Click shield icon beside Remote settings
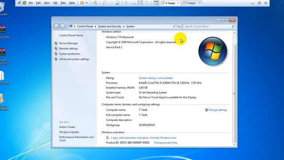The height and width of the screenshot is (160, 284). [x=56, y=48]
